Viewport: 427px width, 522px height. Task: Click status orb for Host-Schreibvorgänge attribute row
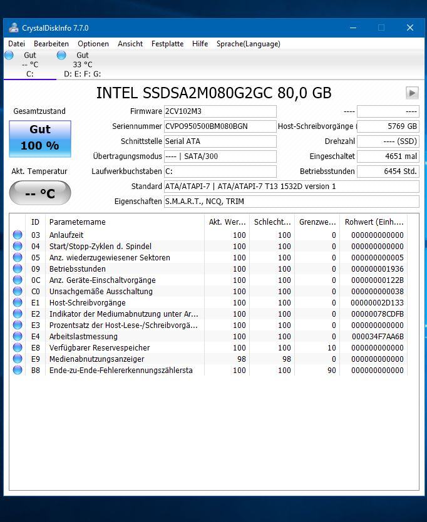point(18,302)
